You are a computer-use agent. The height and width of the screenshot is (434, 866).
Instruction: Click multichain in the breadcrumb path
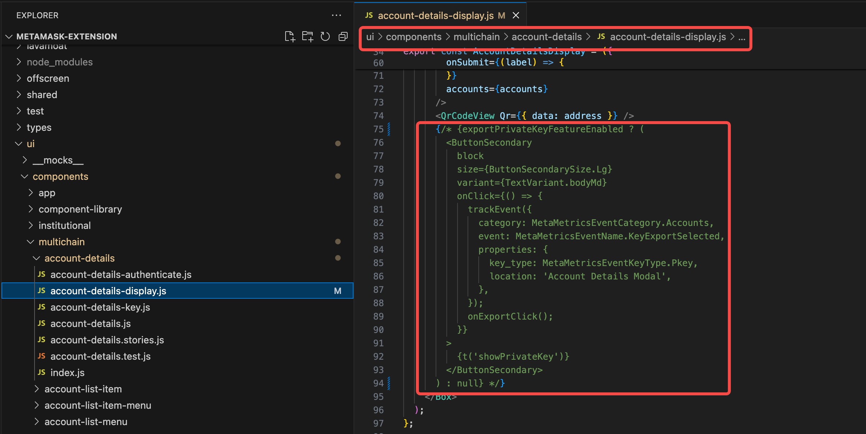[x=476, y=37]
